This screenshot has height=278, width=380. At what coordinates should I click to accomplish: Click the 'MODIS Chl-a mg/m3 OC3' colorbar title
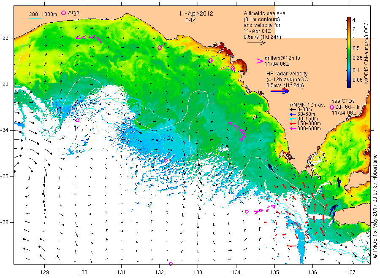(x=366, y=53)
